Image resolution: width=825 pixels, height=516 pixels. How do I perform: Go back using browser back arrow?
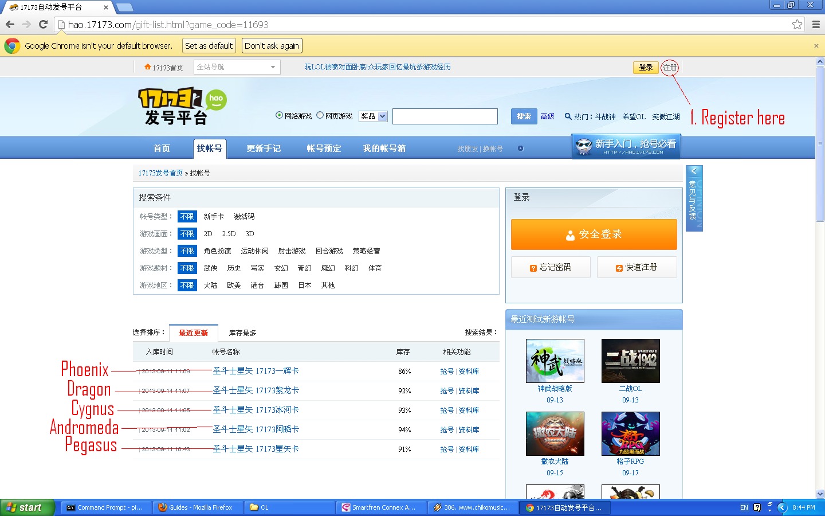coord(10,25)
